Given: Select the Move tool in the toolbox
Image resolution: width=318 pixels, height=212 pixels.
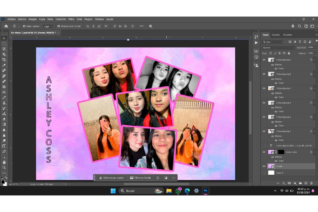Looking at the screenshot, I should 4,38.
